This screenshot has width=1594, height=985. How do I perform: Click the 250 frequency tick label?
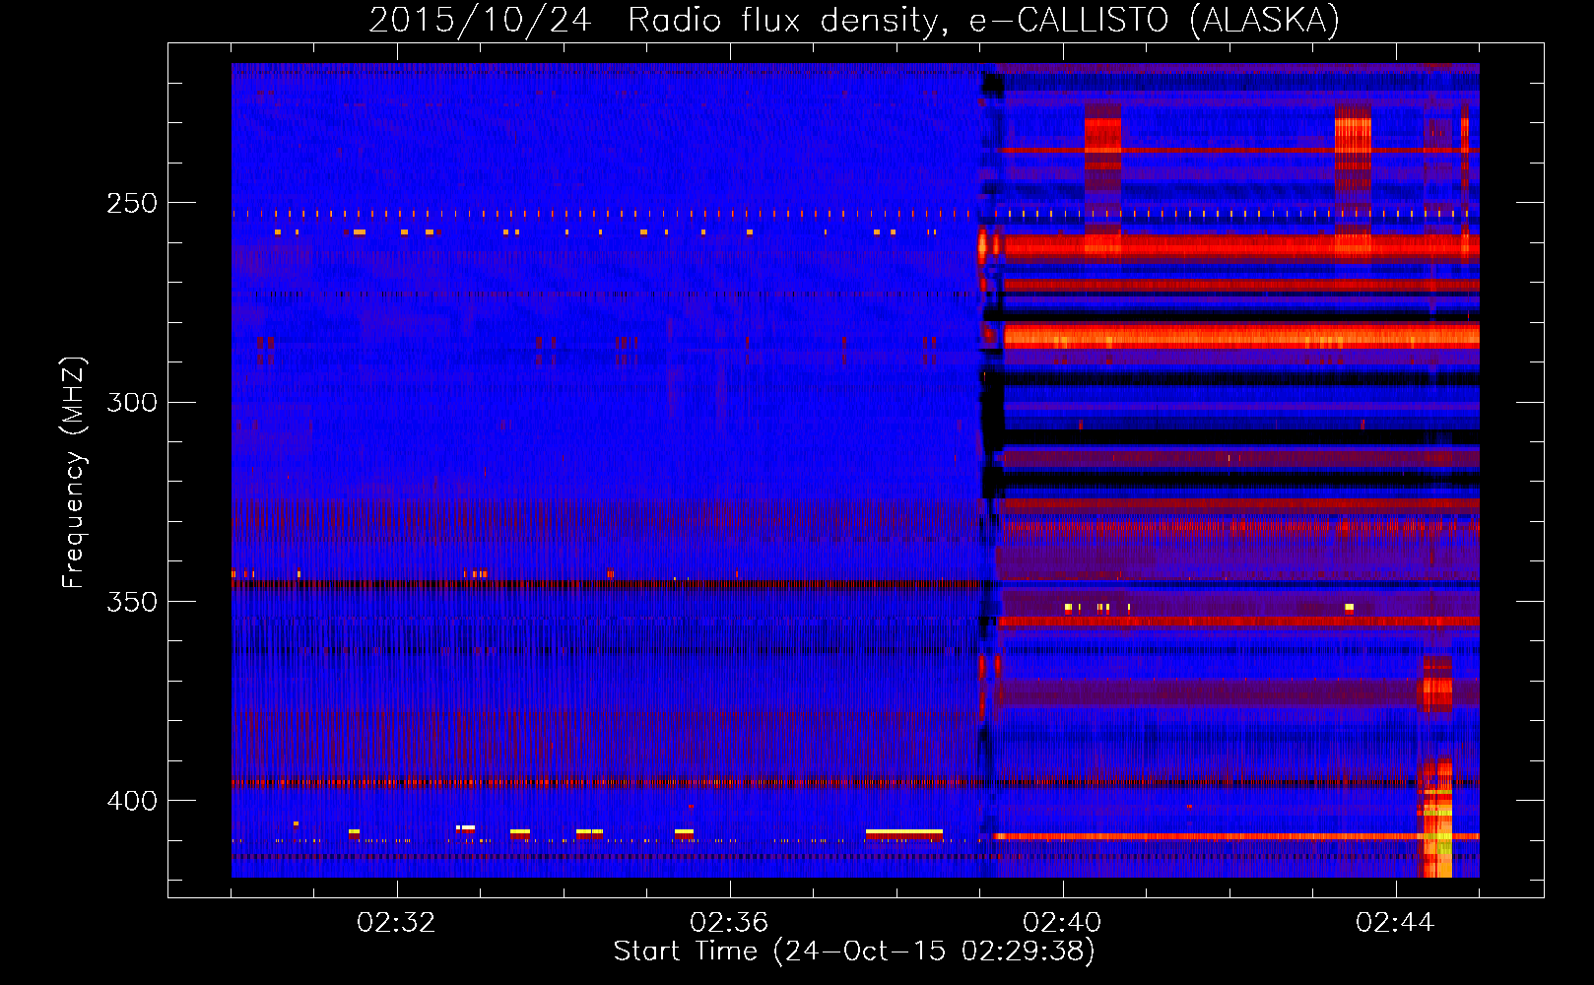(x=132, y=203)
